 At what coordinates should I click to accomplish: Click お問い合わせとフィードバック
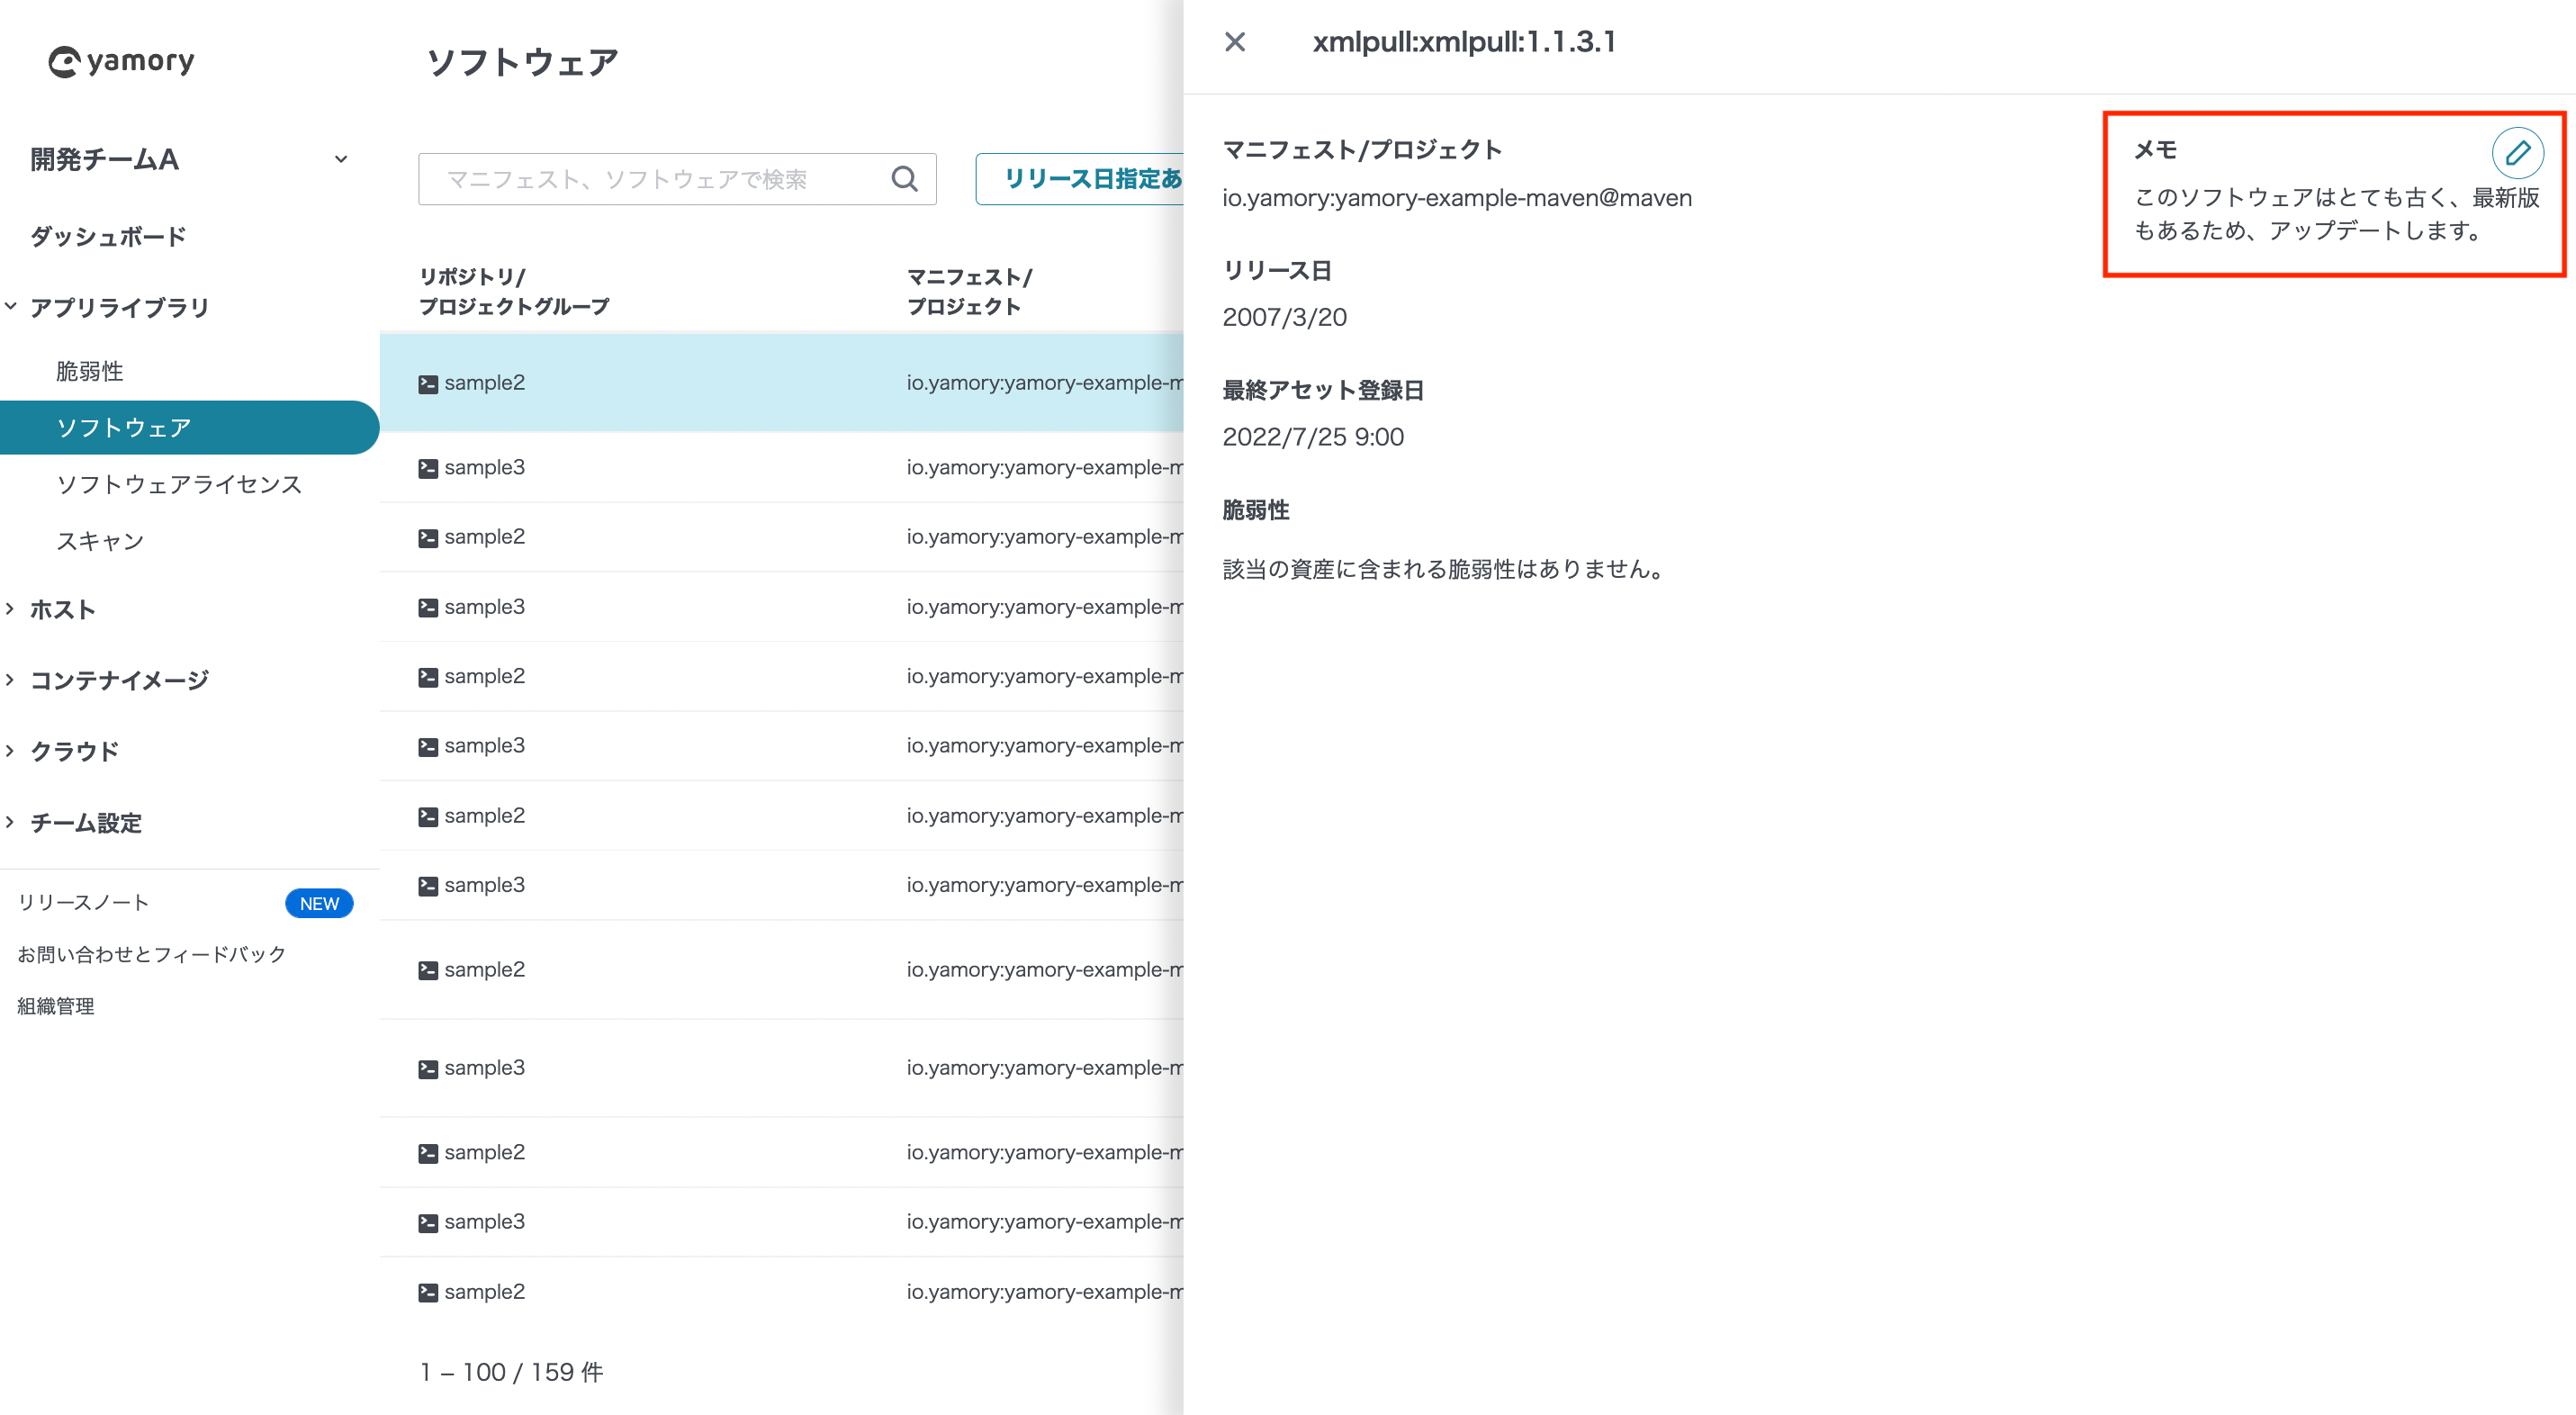point(150,954)
